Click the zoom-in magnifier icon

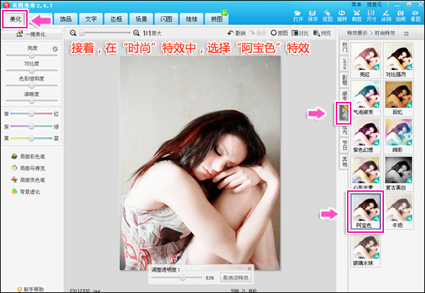coord(137,33)
